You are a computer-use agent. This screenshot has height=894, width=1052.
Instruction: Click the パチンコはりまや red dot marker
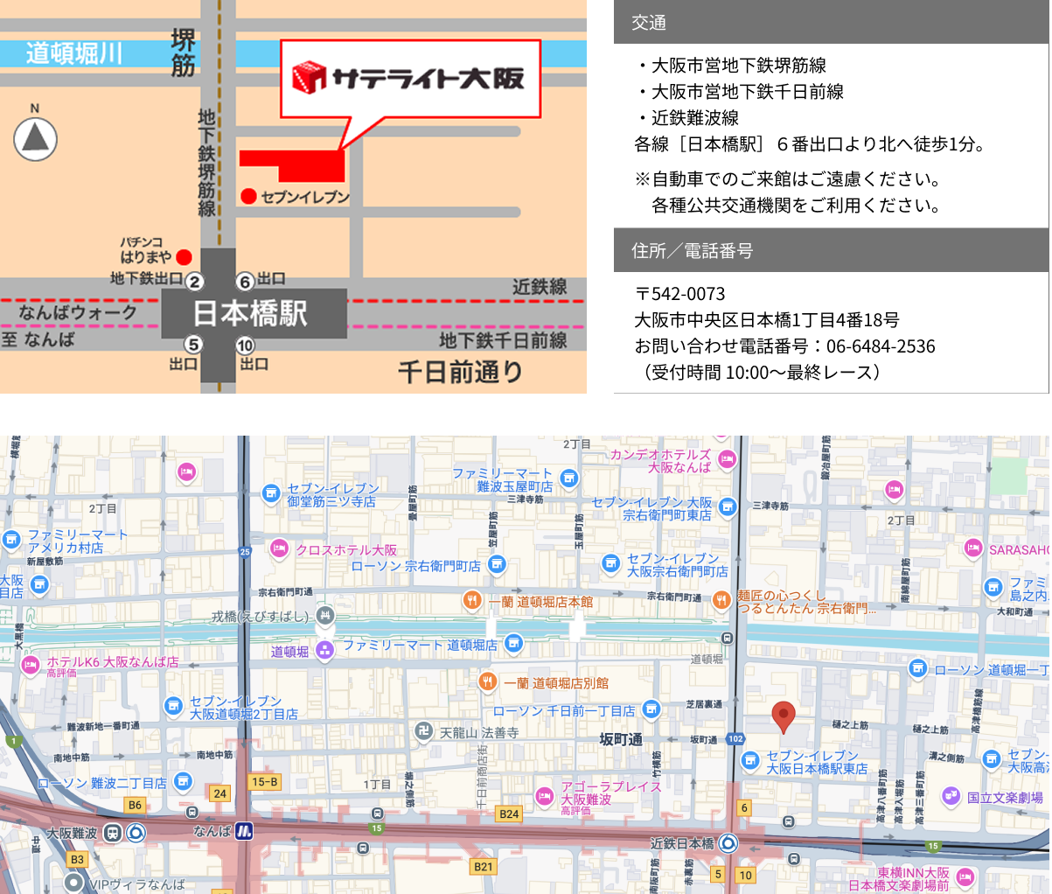pyautogui.click(x=184, y=256)
